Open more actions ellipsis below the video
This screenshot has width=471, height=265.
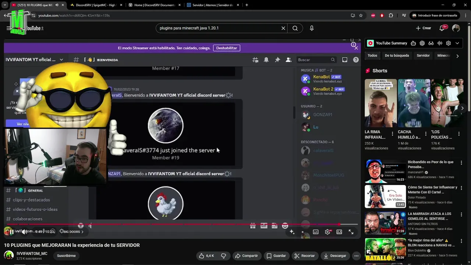point(356,256)
